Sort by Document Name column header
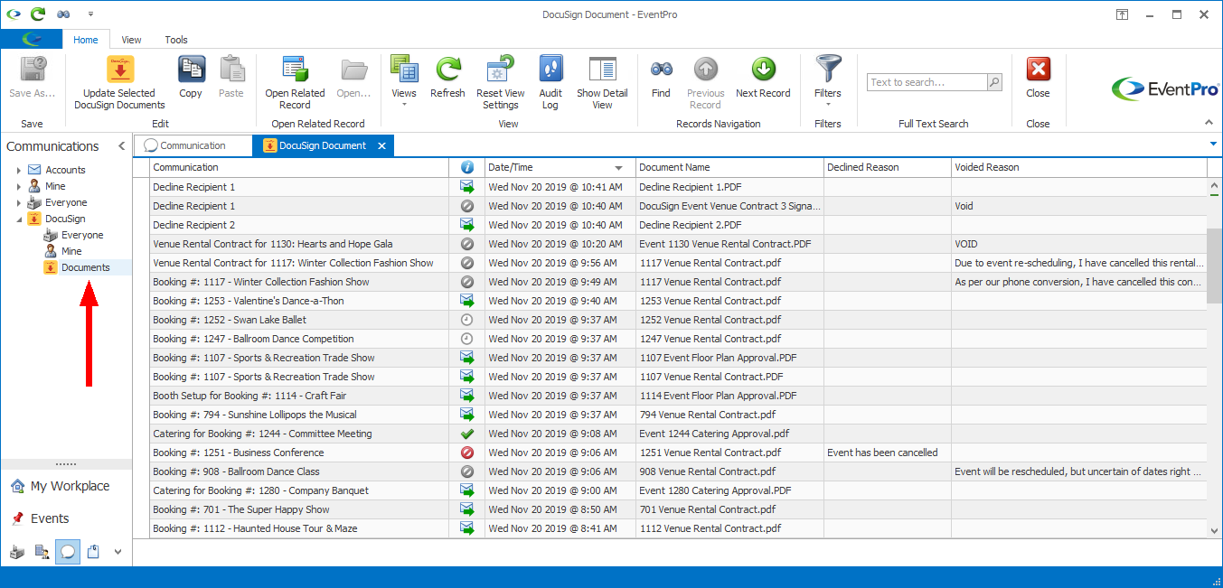 point(729,167)
